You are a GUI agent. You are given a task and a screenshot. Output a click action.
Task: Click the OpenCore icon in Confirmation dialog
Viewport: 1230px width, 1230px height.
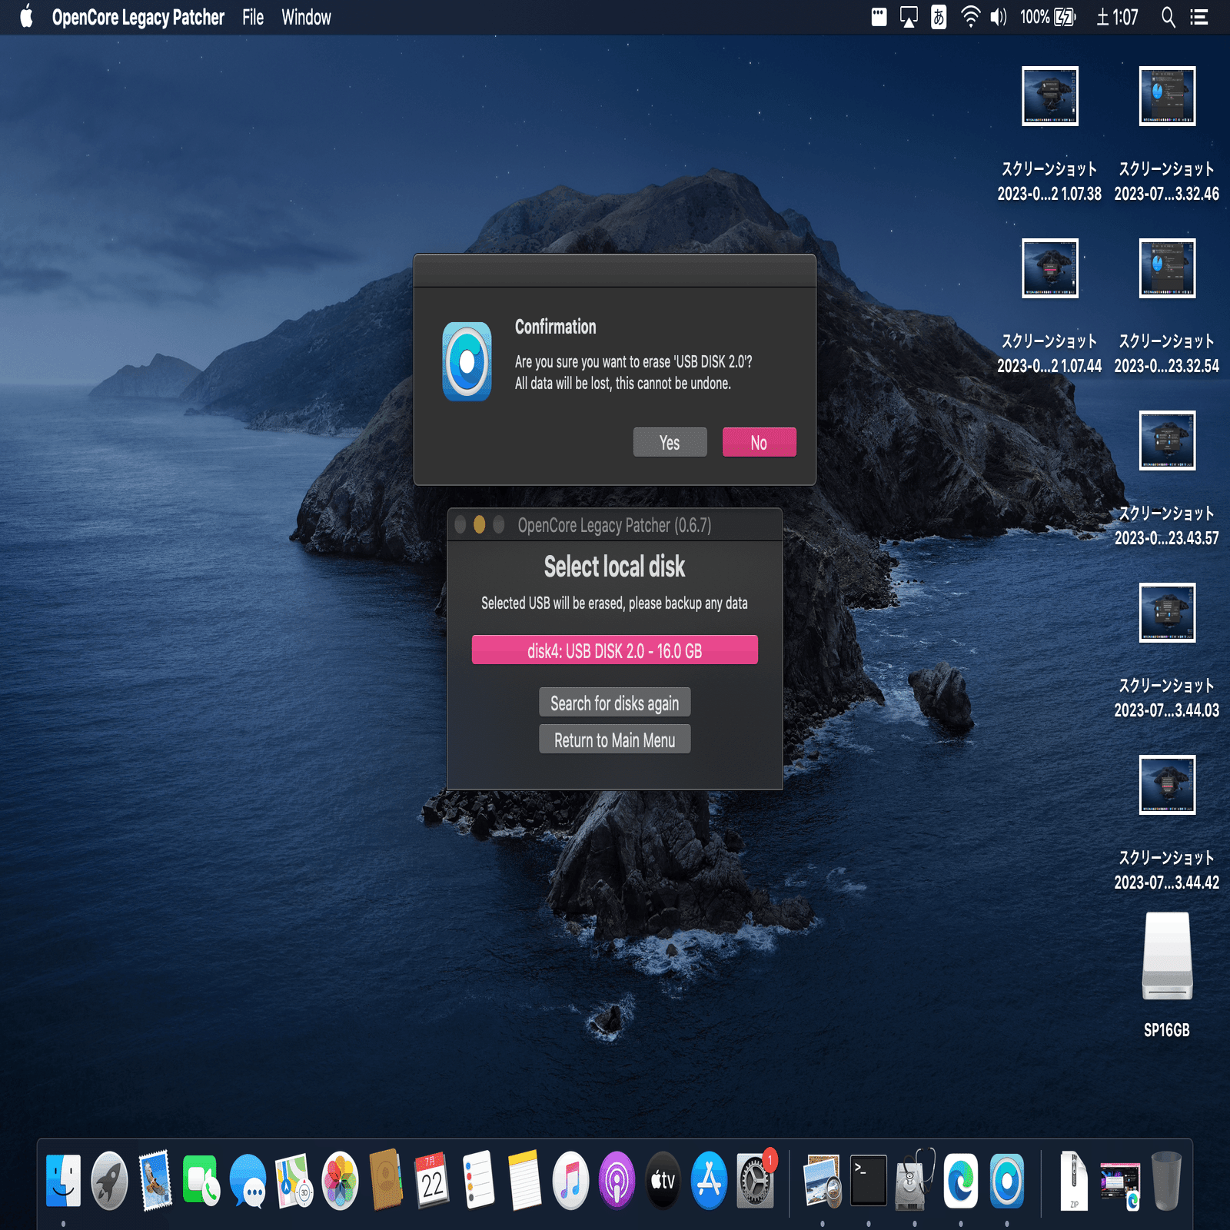pos(467,361)
